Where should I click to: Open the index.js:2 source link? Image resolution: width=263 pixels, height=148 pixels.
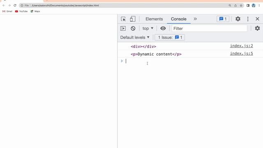241,46
